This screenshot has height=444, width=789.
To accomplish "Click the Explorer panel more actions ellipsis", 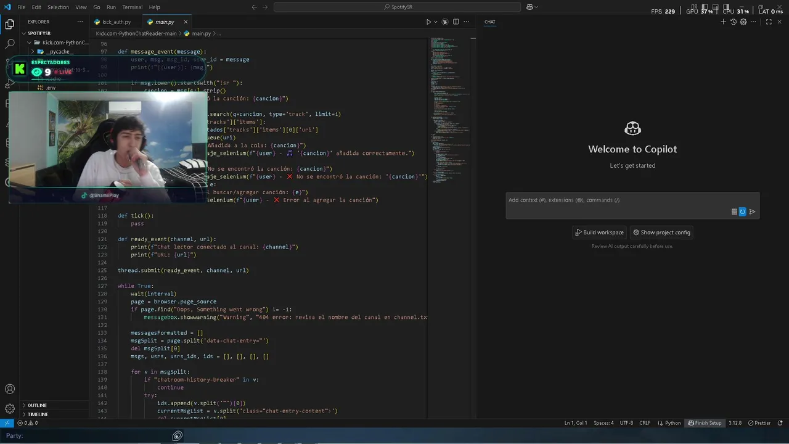I will tap(80, 22).
